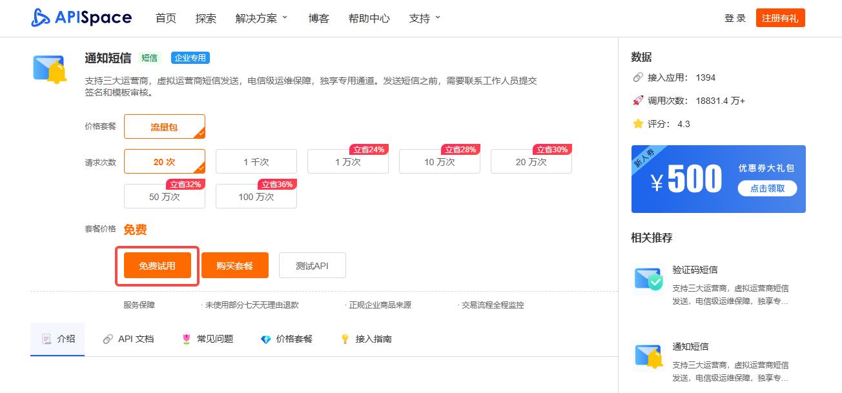The image size is (842, 393).
Task: Click the rocket icon beside 调用次数
Action: (637, 100)
